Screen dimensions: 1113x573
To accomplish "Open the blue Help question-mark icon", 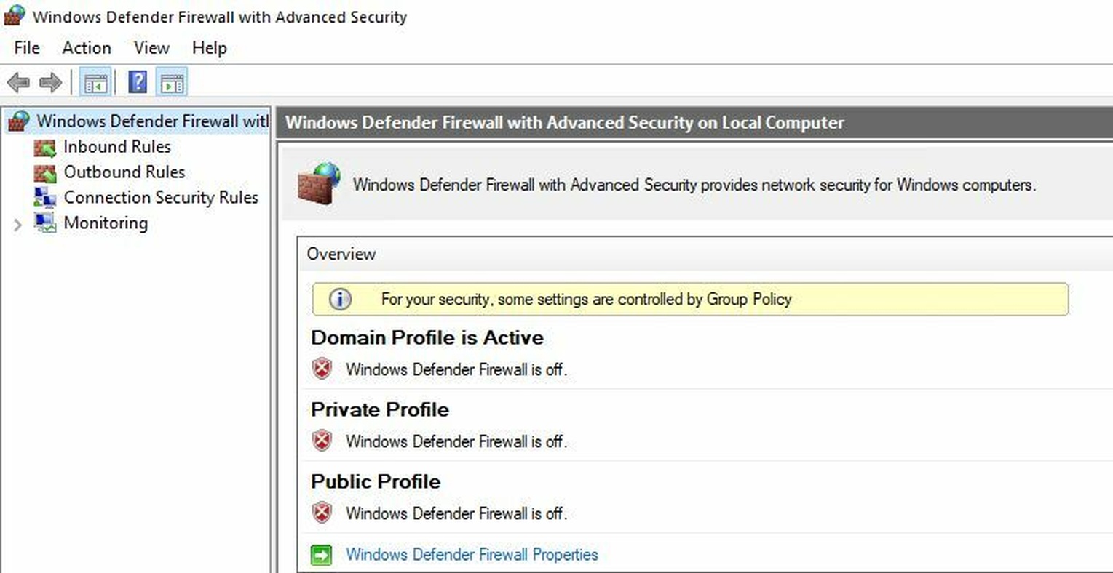I will [138, 82].
